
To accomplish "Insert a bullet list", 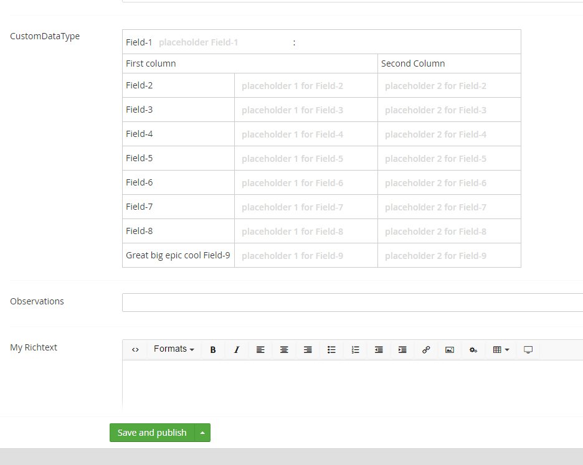I will [x=331, y=350].
